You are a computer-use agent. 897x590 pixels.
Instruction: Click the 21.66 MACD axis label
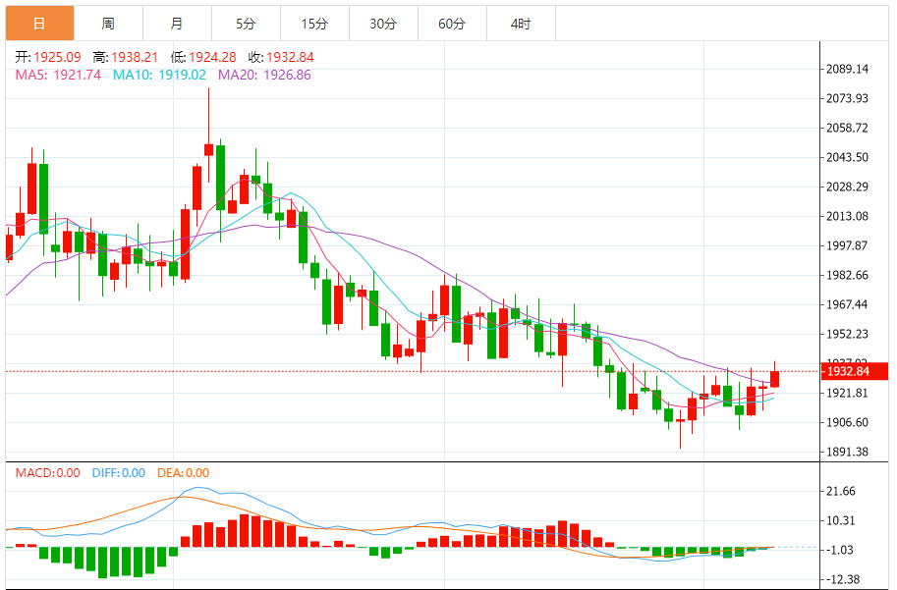[841, 491]
